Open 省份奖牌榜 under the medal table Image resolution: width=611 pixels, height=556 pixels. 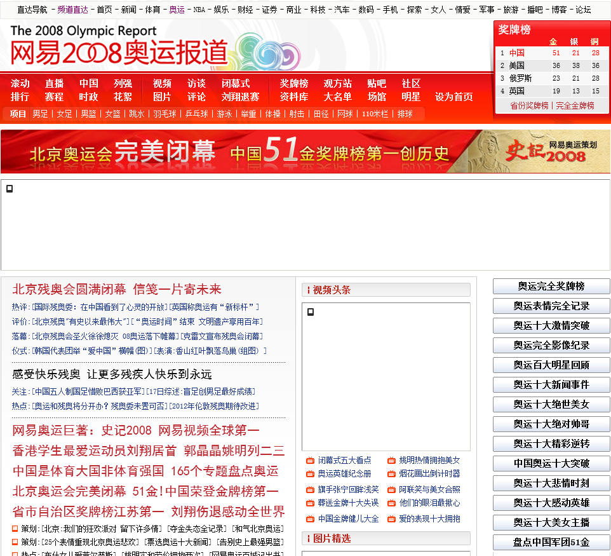[x=529, y=105]
